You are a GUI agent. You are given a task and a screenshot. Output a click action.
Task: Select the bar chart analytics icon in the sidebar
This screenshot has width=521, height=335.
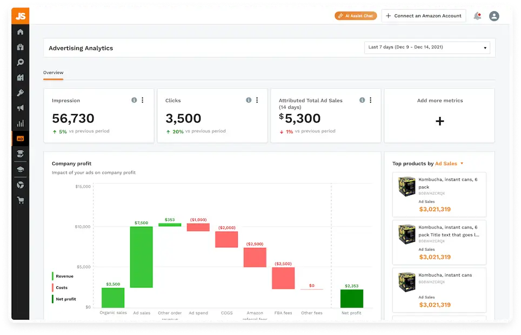coord(20,123)
